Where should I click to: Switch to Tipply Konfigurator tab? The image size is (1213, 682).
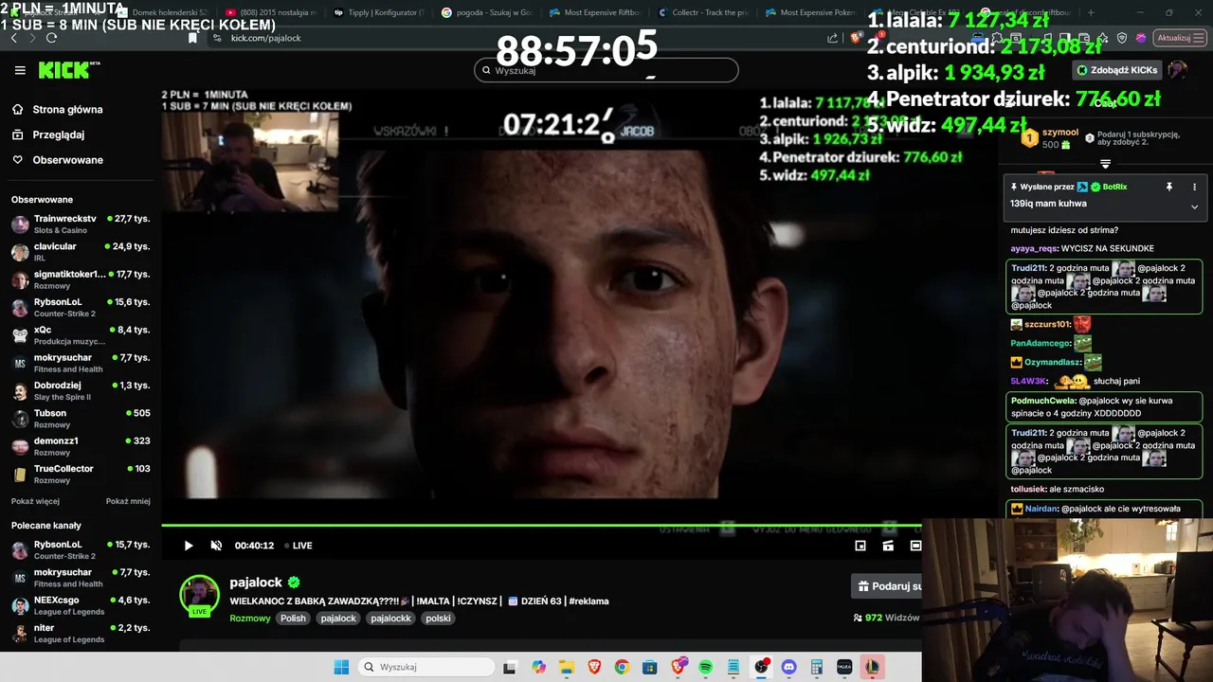377,12
